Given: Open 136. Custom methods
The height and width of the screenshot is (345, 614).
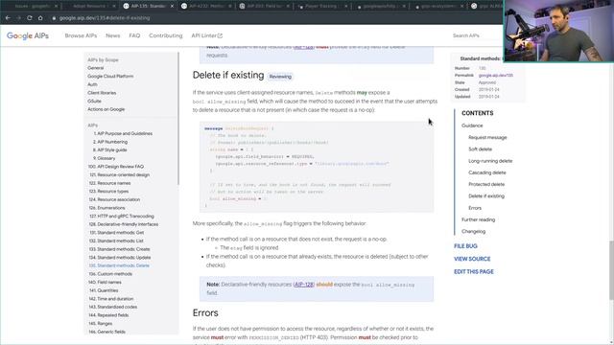Looking at the screenshot, I should pyautogui.click(x=110, y=274).
